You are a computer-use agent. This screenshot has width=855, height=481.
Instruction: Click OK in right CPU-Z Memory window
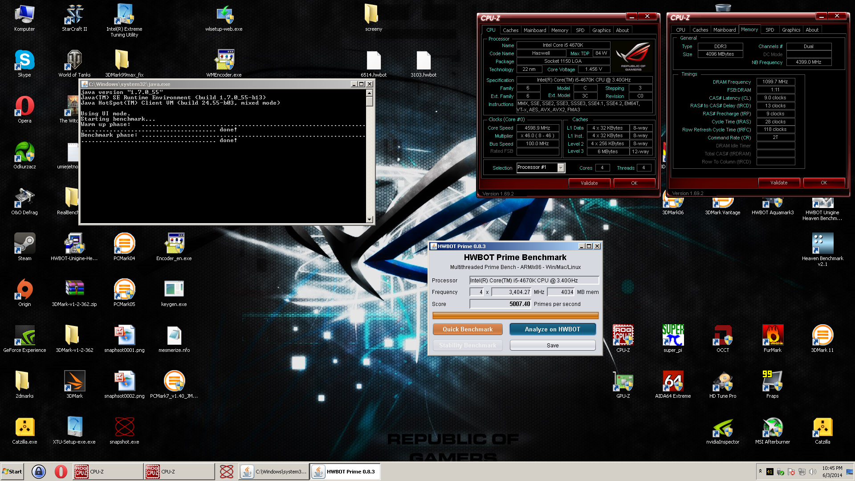coord(824,183)
